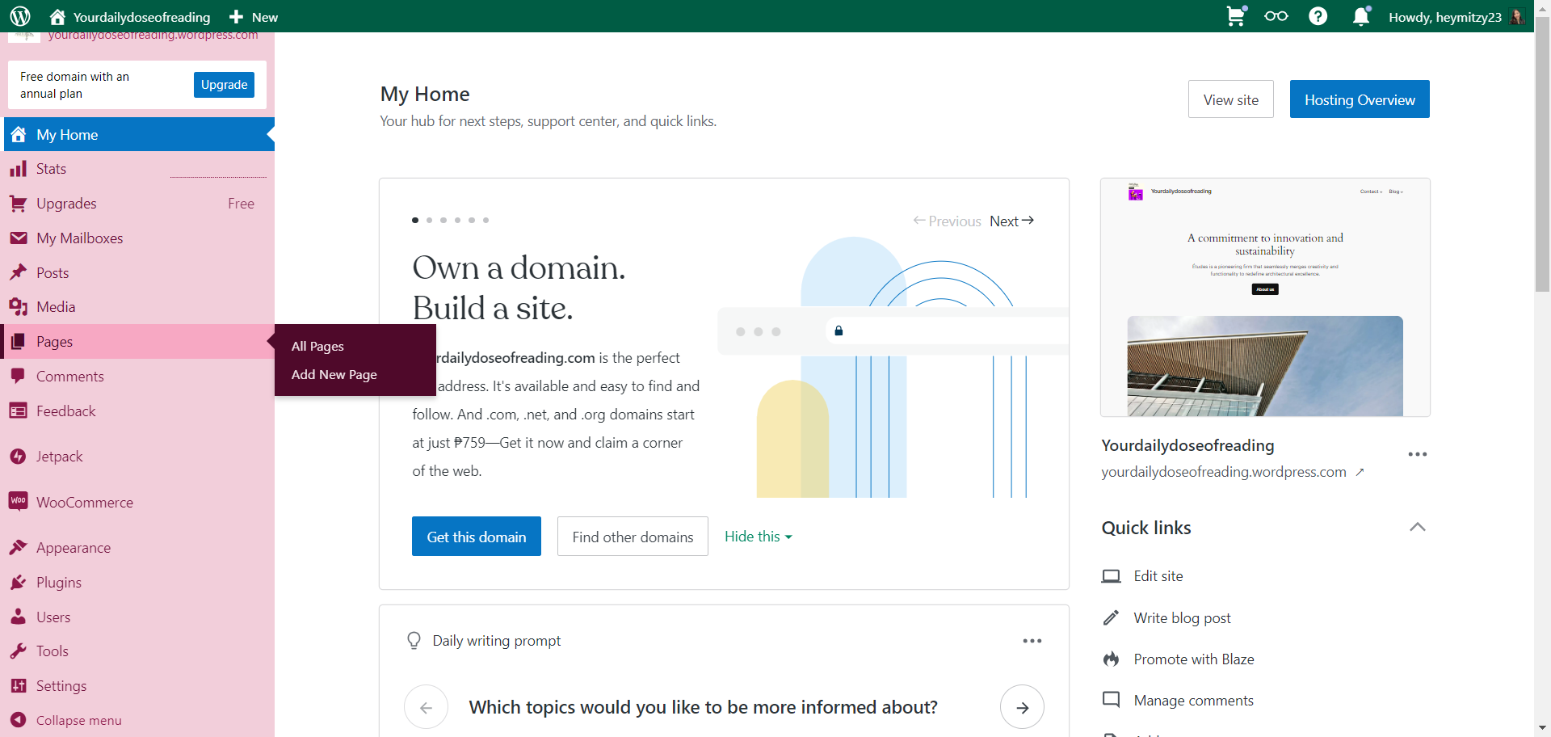Open the WooCommerce menu item
The image size is (1551, 737).
[139, 502]
